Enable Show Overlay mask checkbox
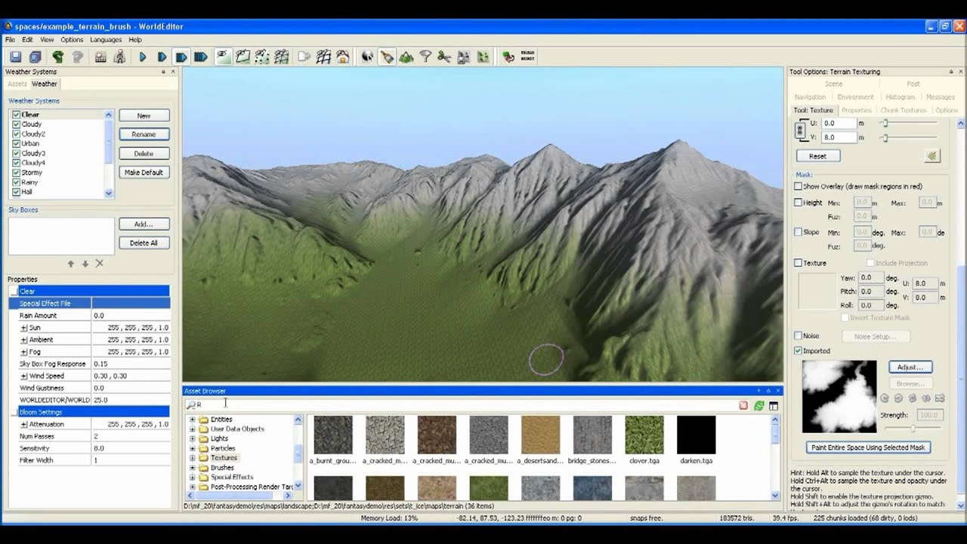 798,186
